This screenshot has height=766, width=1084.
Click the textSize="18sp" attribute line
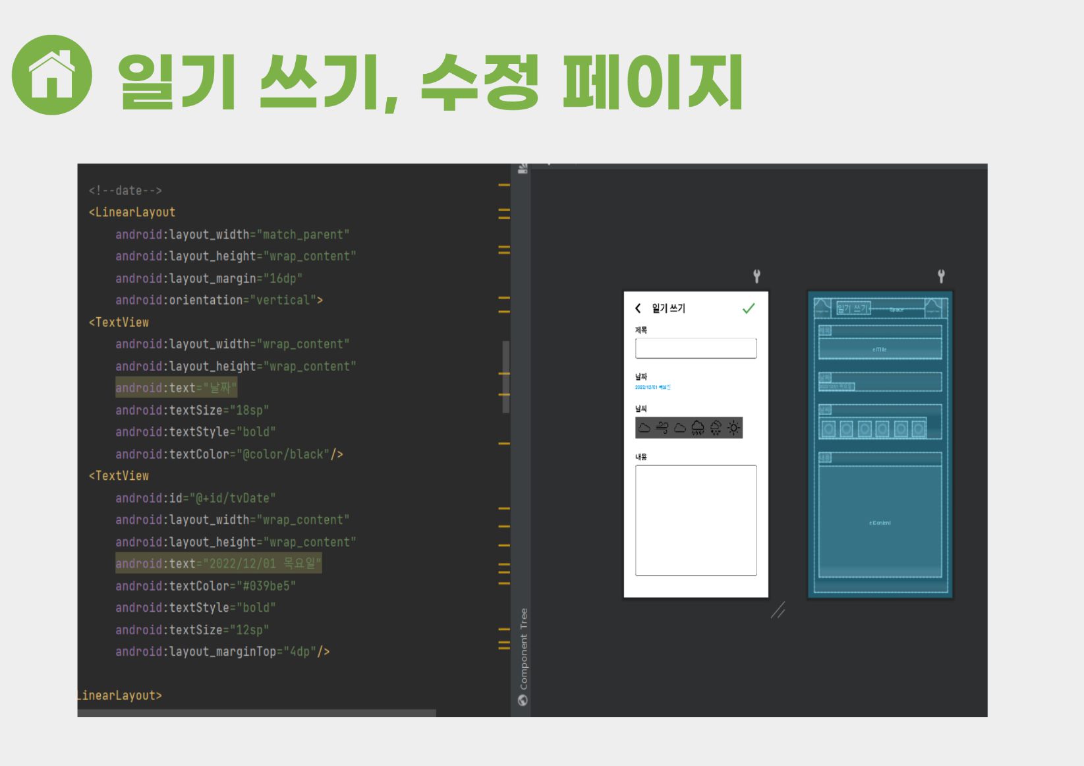coord(192,410)
